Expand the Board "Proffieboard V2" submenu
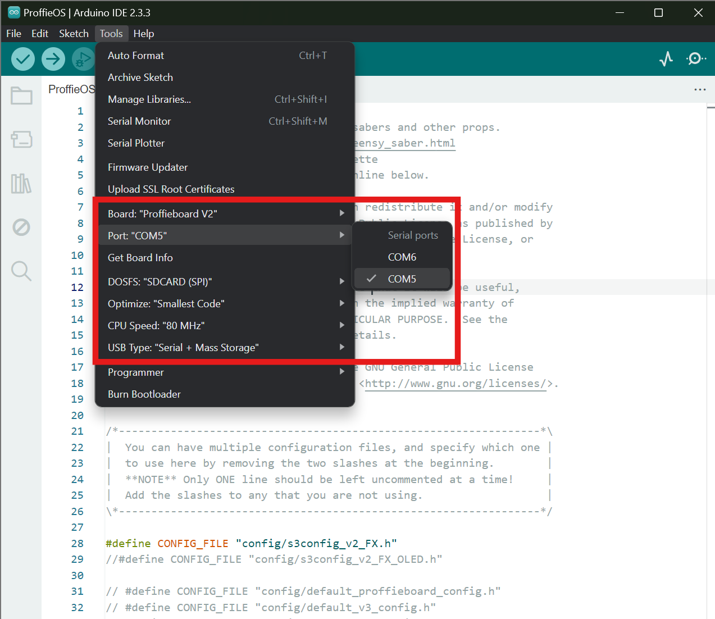Screen dimensions: 715x619 click(225, 214)
